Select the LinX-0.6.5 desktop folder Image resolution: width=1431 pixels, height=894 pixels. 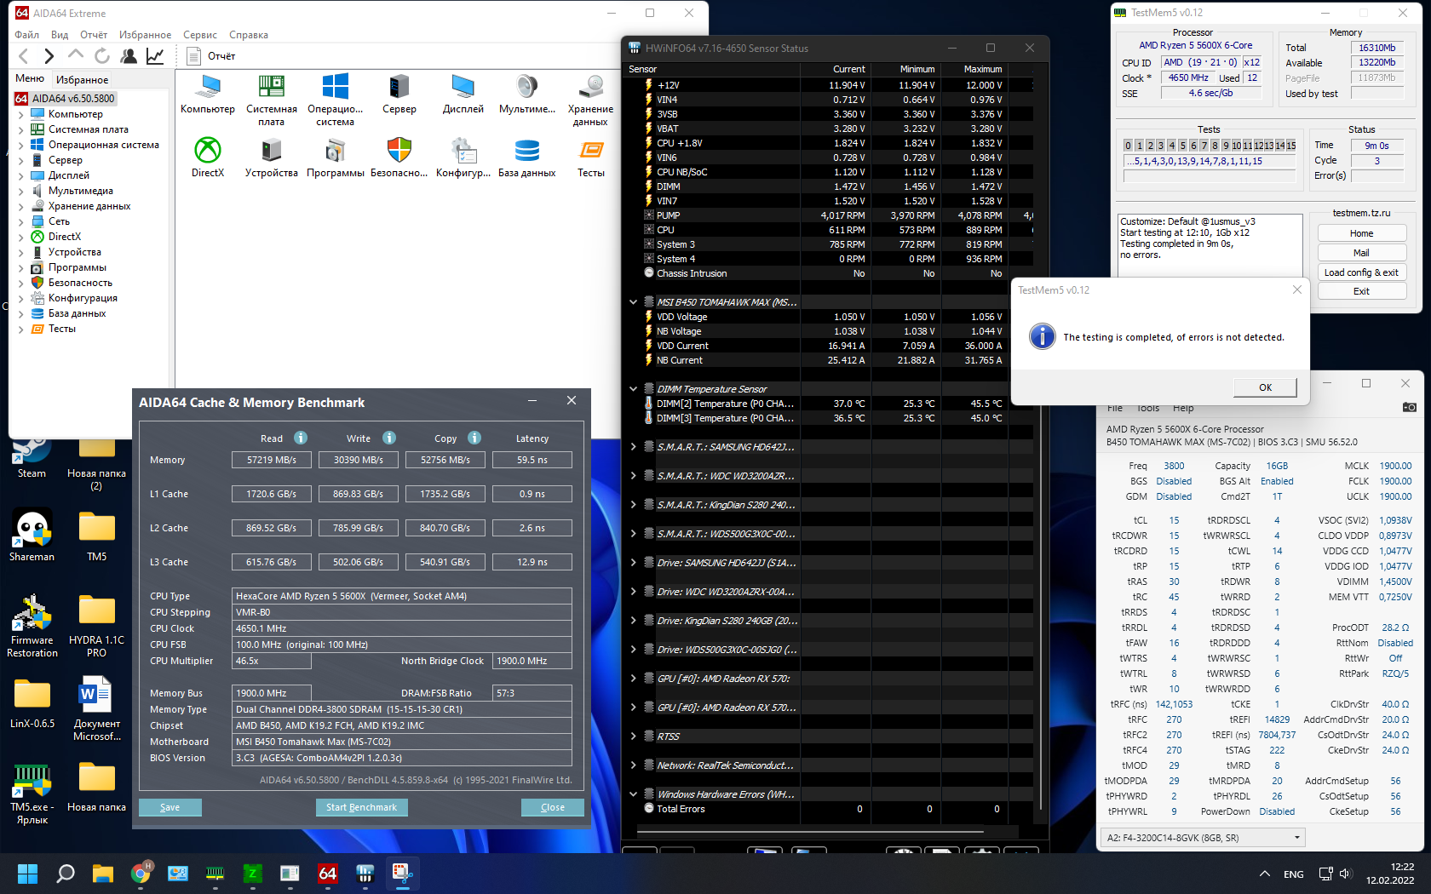pos(32,703)
